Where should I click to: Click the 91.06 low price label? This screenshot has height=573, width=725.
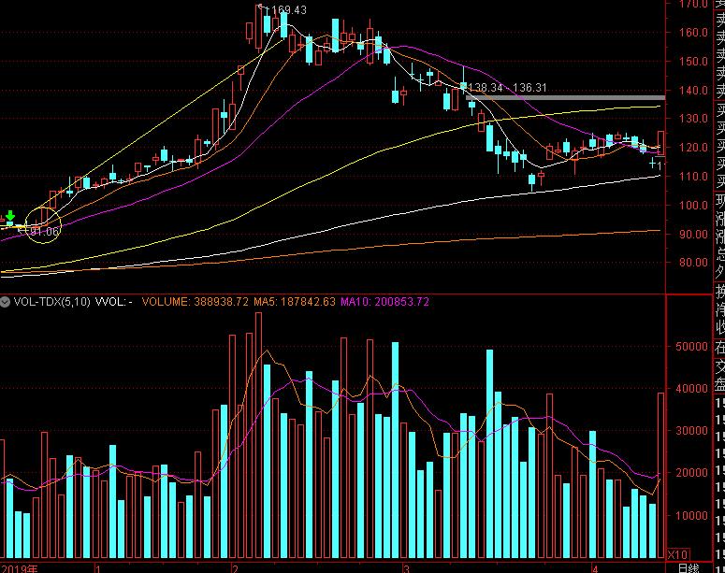(x=44, y=231)
